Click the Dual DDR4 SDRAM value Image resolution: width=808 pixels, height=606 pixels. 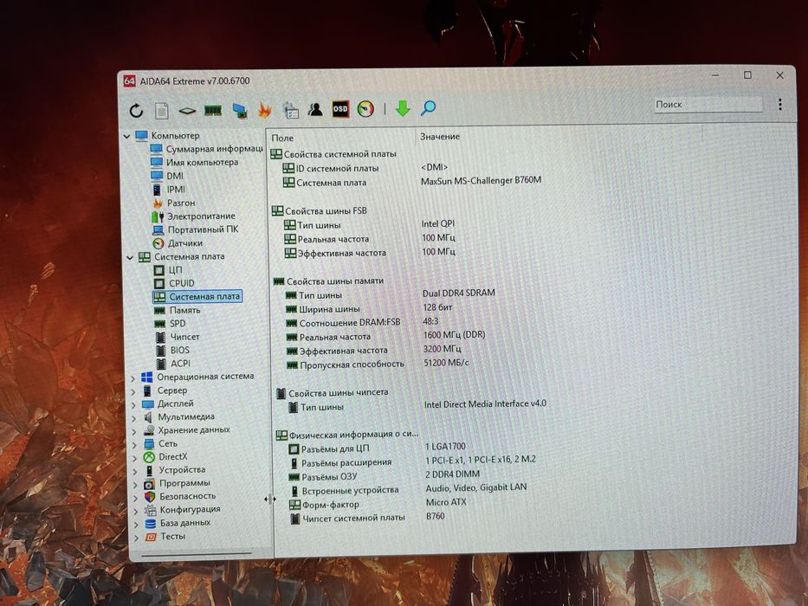click(x=459, y=293)
